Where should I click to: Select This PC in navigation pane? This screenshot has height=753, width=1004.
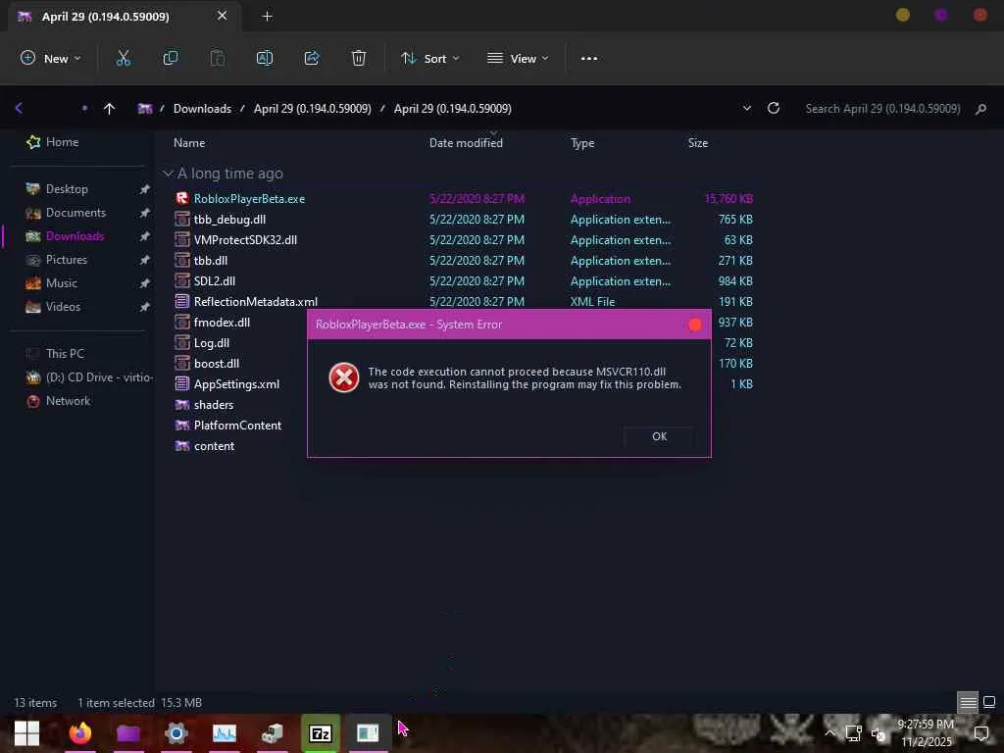click(65, 353)
